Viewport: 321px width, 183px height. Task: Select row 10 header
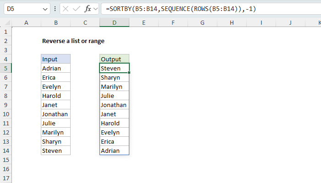click(6, 114)
